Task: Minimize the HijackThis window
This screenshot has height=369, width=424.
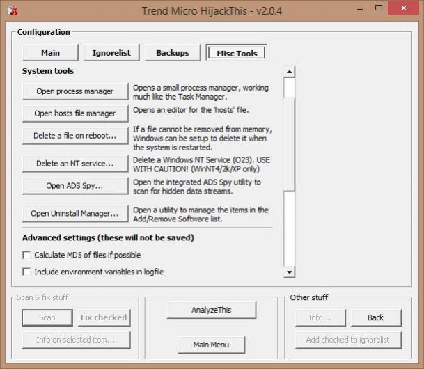Action: tap(360, 10)
